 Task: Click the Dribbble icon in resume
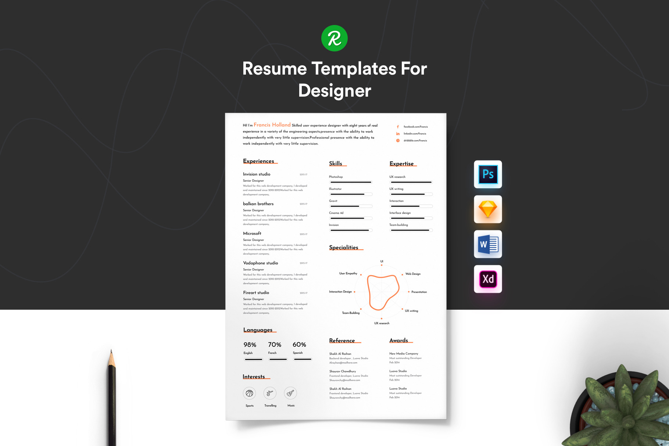(x=398, y=141)
